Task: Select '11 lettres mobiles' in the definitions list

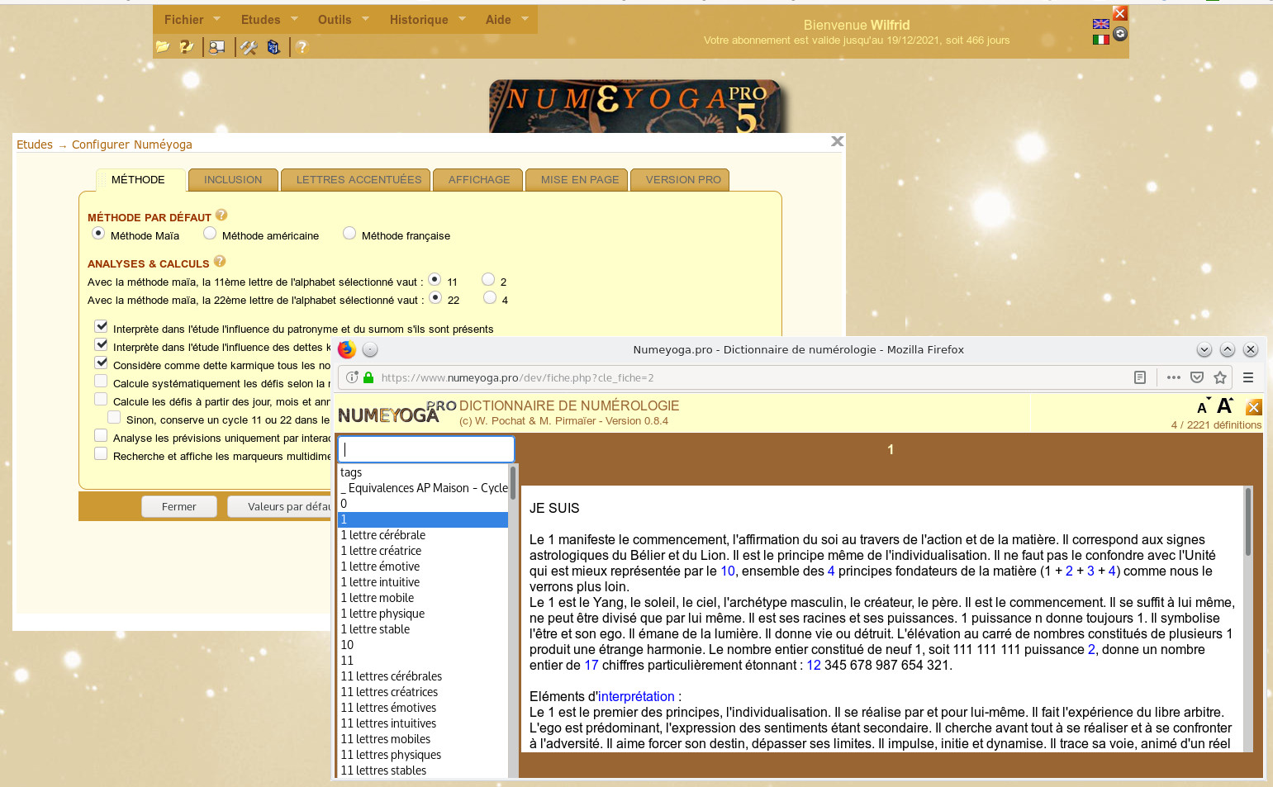Action: (423, 739)
